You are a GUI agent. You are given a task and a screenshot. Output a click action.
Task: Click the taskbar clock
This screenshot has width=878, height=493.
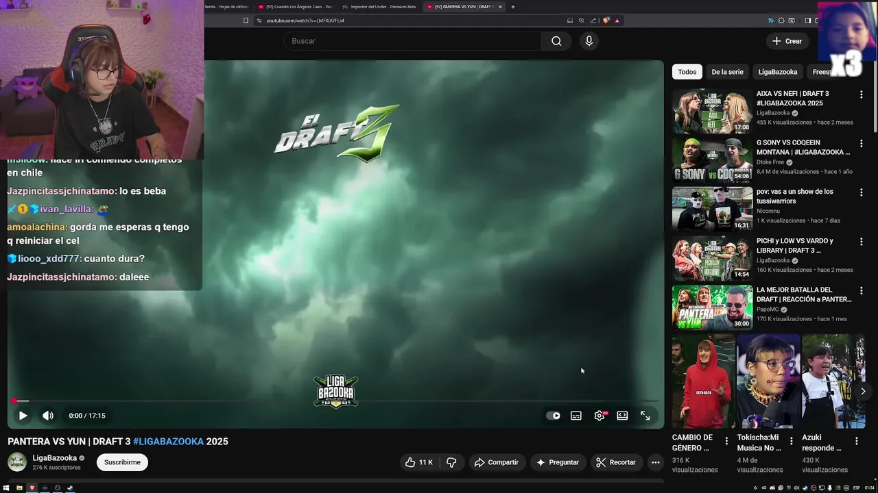click(x=869, y=488)
